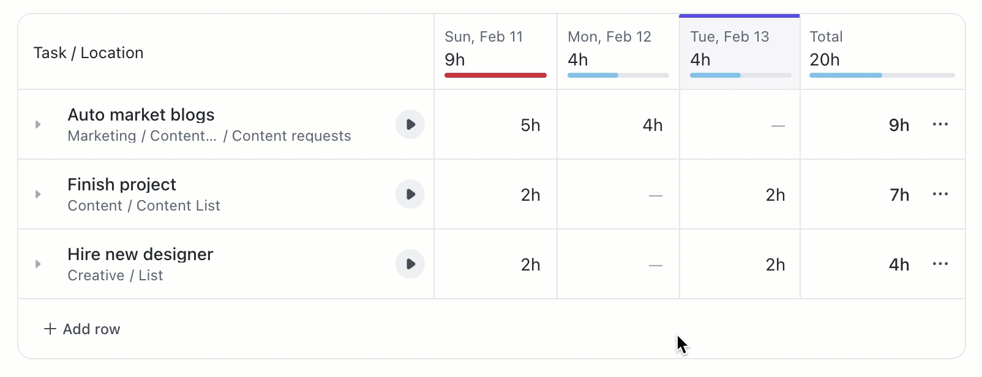Edit Sunday 5h entry for Auto market blogs

530,125
